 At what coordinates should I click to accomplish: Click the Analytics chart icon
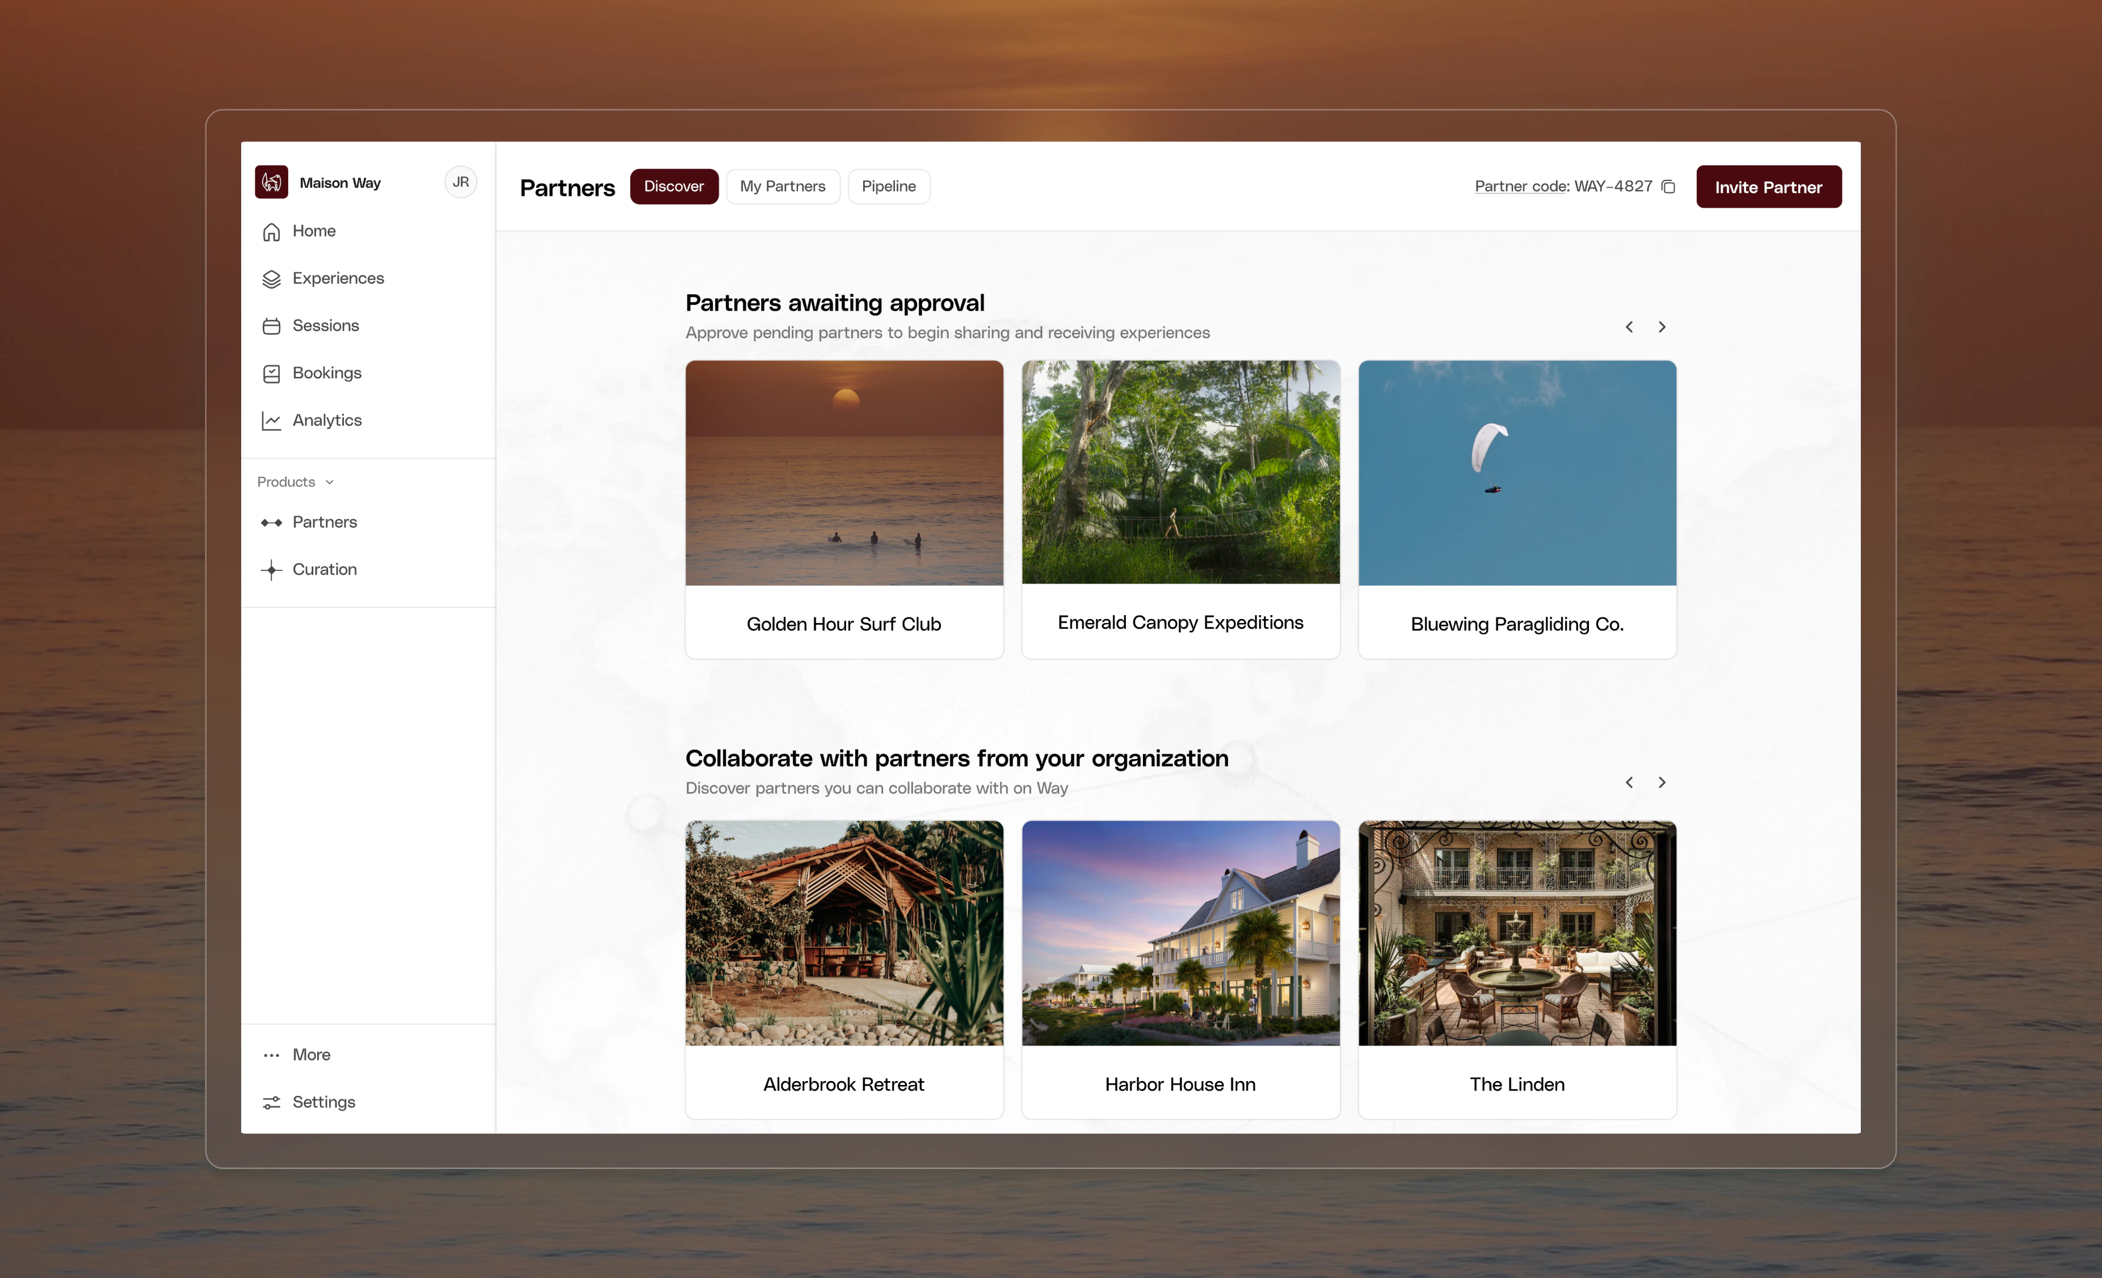click(x=271, y=421)
